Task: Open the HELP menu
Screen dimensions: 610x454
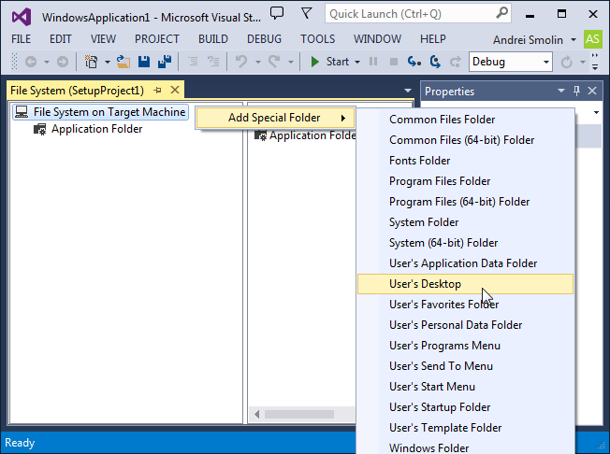Action: click(x=433, y=39)
